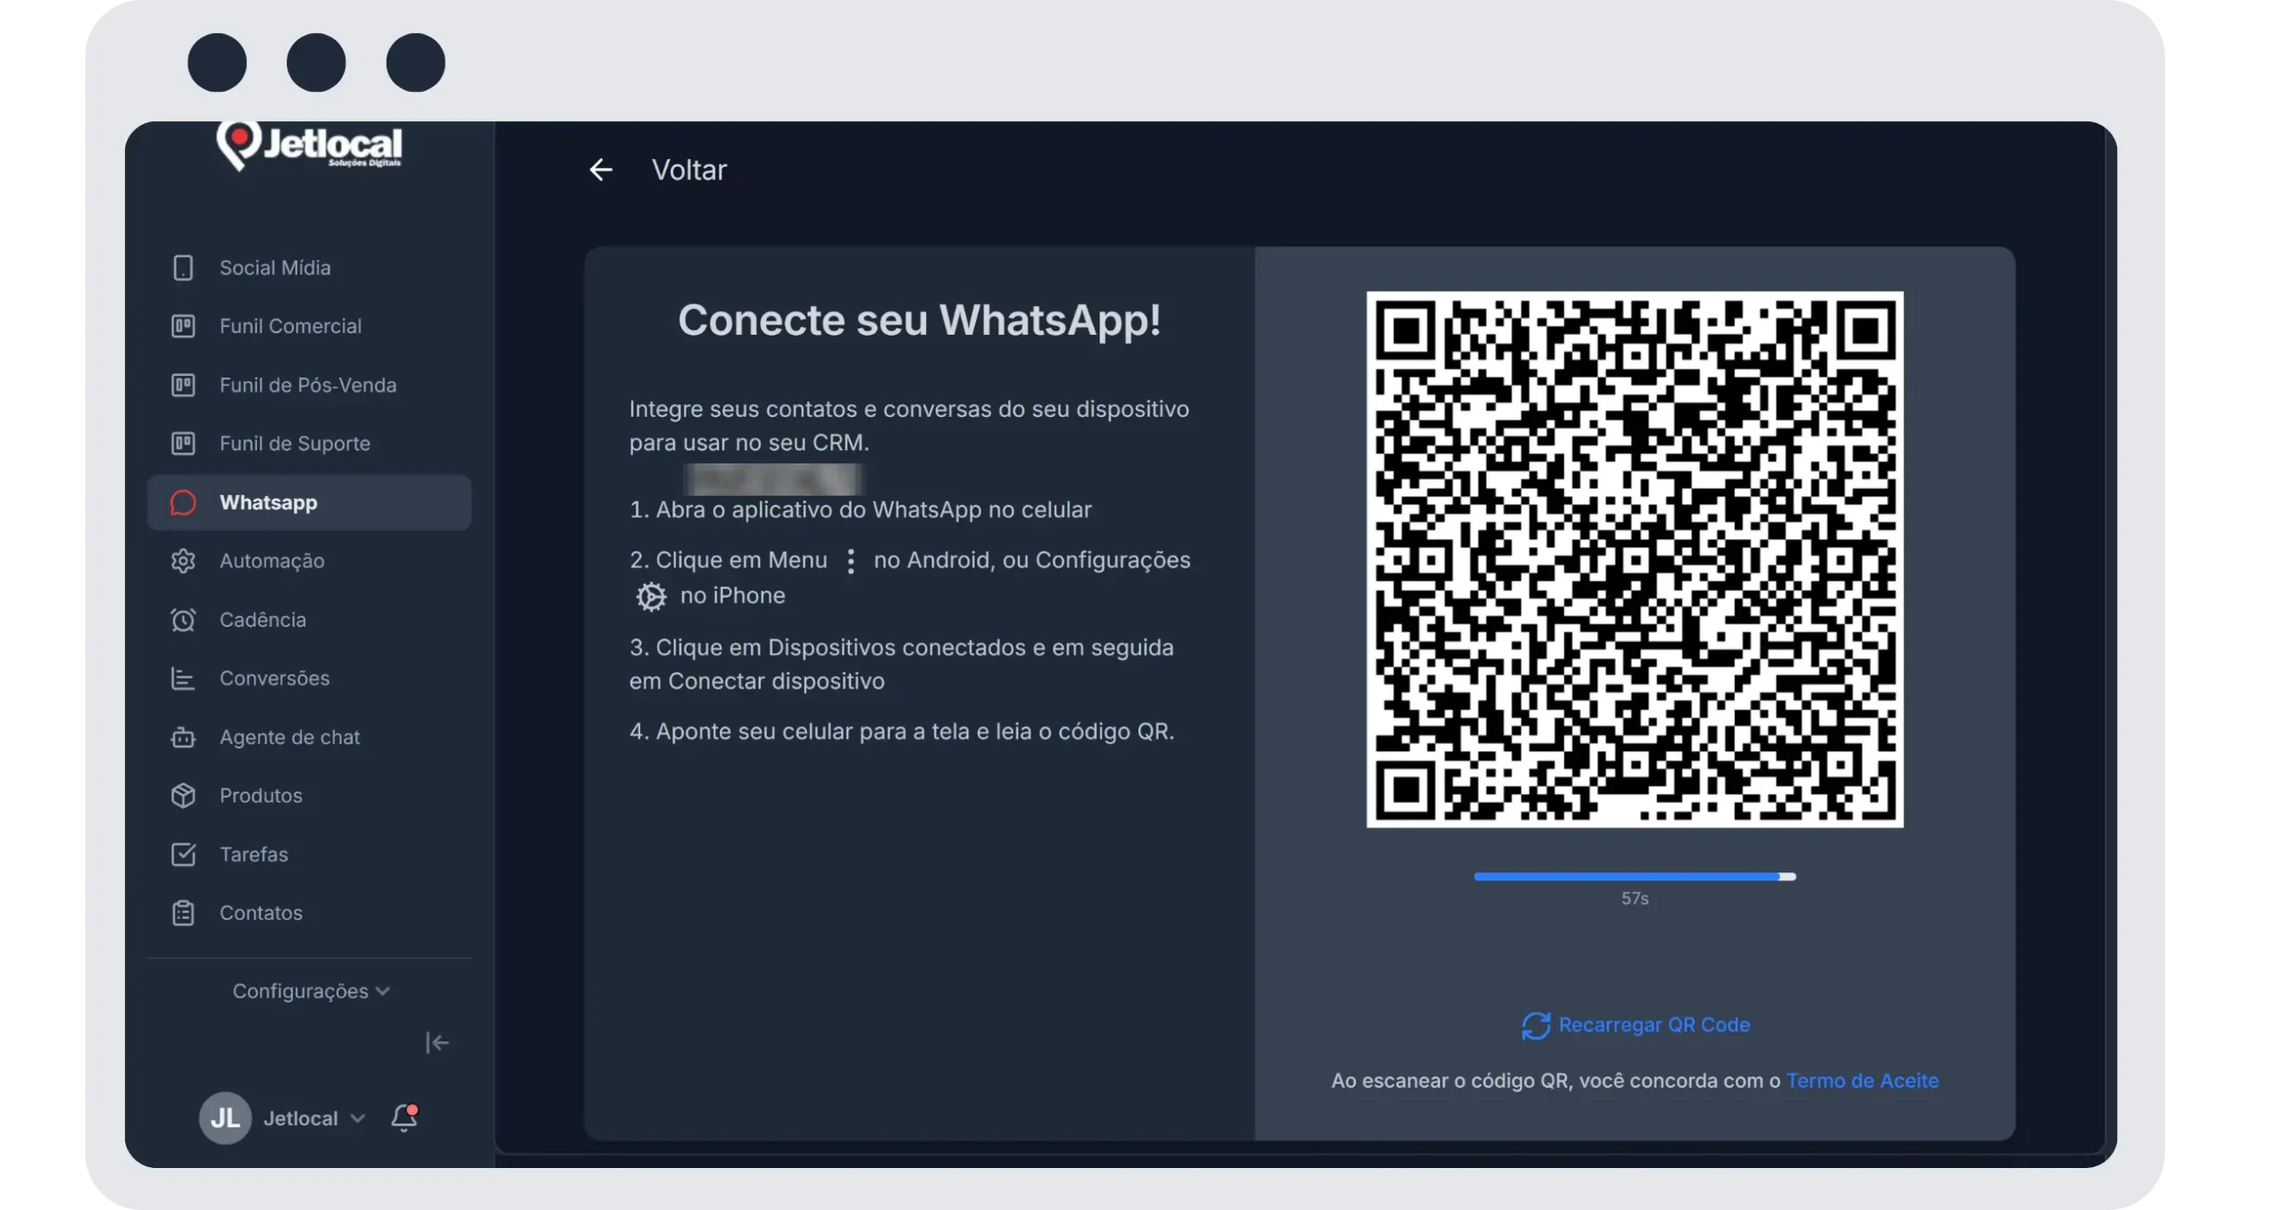2286x1210 pixels.
Task: Select Tarefas in the sidebar
Action: pyautogui.click(x=309, y=855)
